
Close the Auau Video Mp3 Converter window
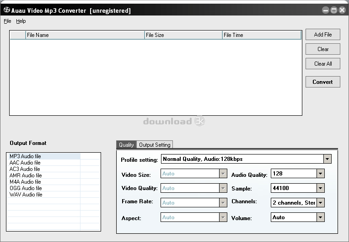pos(342,10)
